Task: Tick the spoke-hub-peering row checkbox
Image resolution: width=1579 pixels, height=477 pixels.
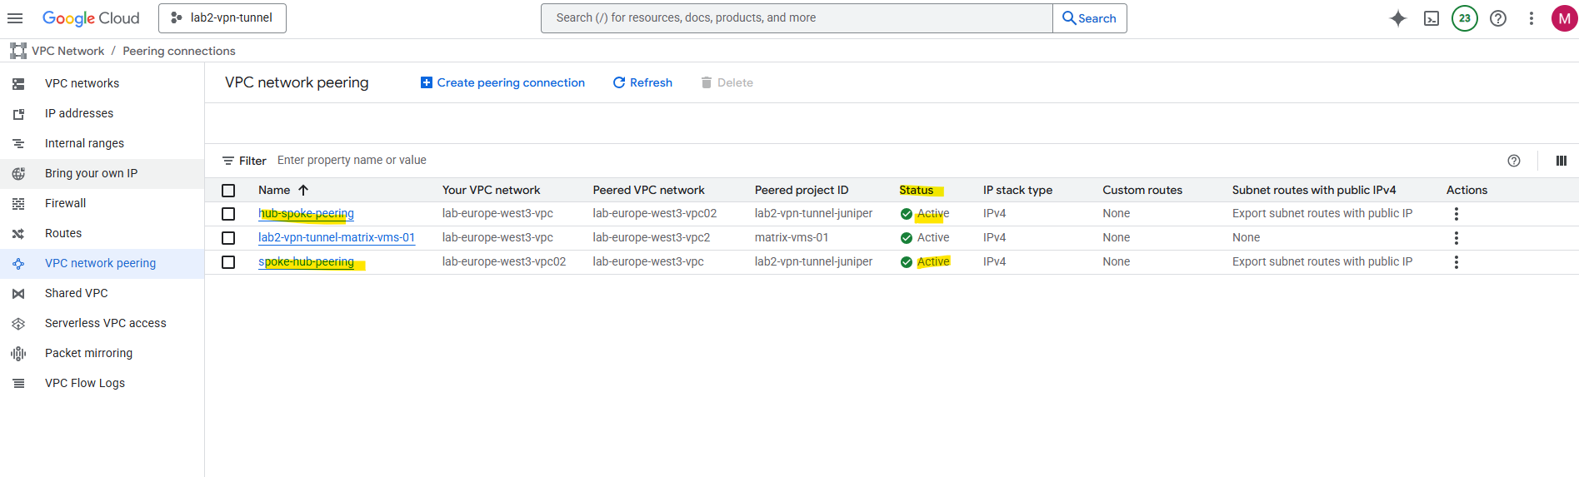Action: click(x=228, y=262)
